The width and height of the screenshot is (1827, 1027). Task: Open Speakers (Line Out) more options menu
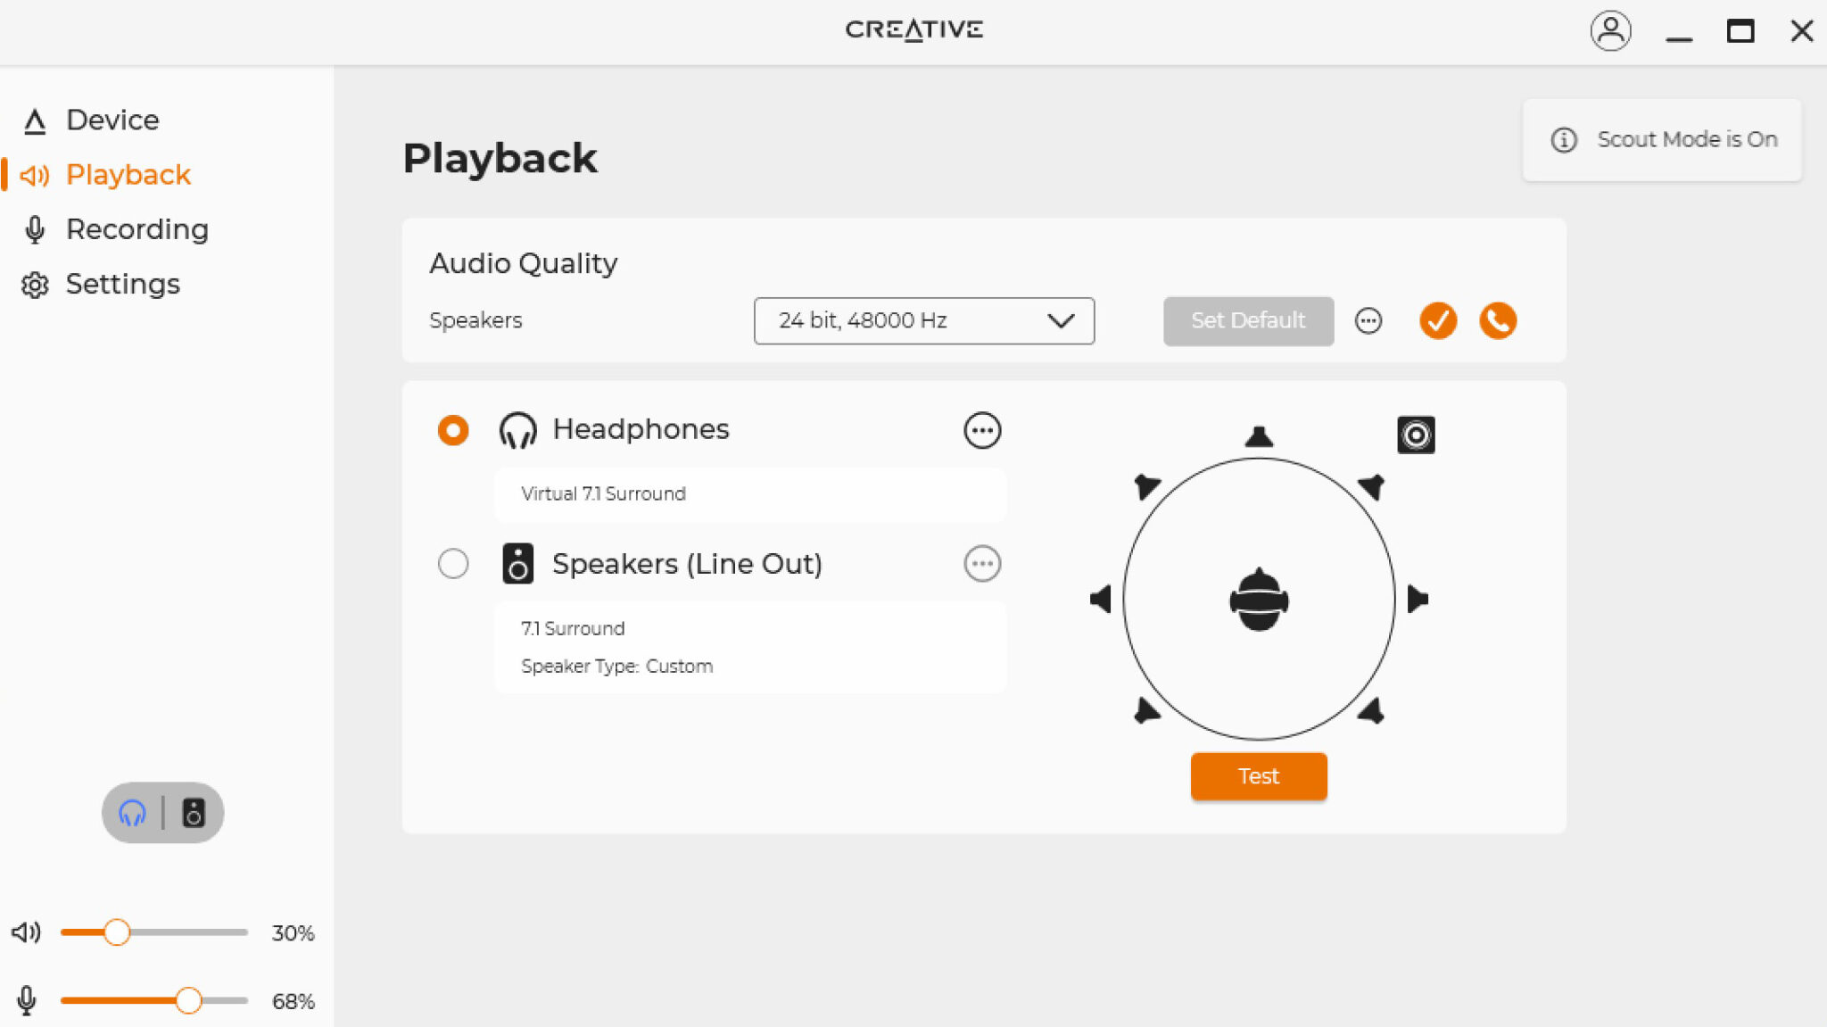(x=982, y=564)
